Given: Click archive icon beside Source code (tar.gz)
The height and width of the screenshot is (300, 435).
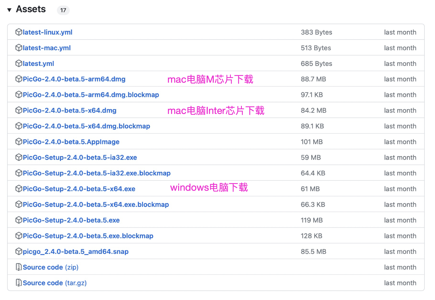Looking at the screenshot, I should tap(19, 283).
